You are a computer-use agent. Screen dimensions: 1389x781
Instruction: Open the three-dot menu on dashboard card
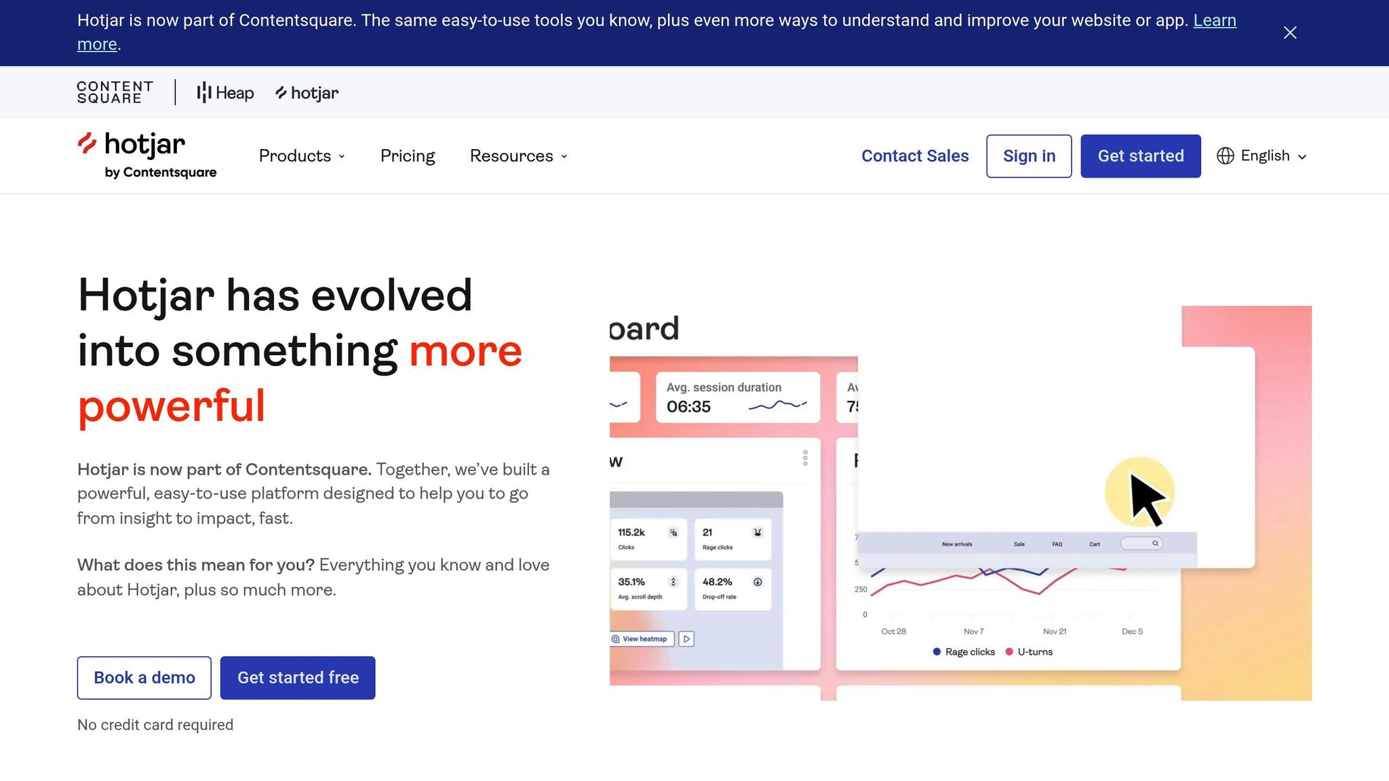click(x=805, y=458)
